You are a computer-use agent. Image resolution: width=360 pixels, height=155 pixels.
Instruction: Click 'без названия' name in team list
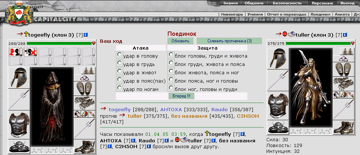[189, 116]
